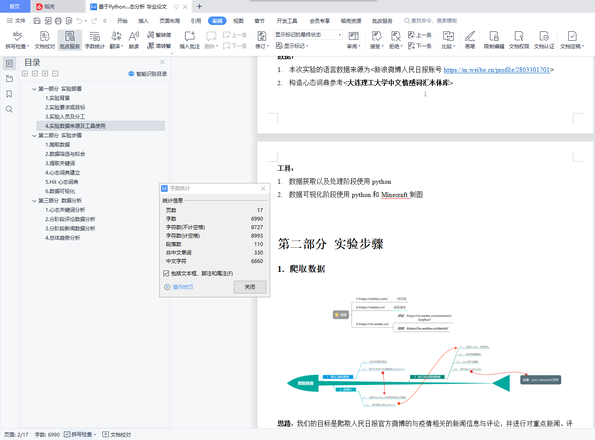This screenshot has height=440, width=595.
Task: Click the 拒绝 reject change icon
Action: (x=396, y=36)
